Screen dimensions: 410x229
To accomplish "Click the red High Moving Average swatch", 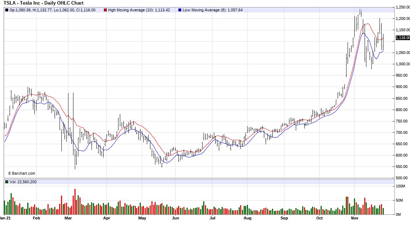I will click(105, 10).
